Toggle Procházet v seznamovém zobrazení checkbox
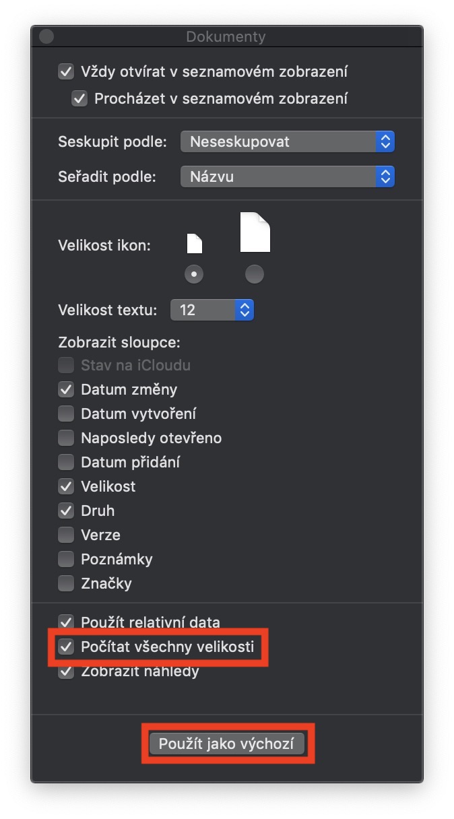The width and height of the screenshot is (454, 819). point(79,99)
